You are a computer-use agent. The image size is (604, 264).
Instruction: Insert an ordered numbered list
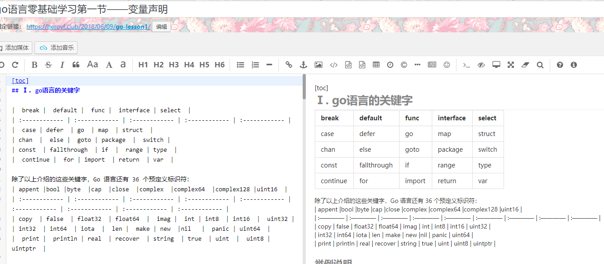point(255,65)
